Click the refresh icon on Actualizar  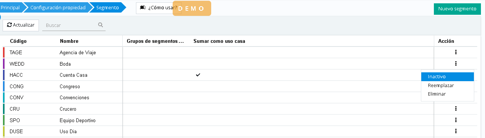(10, 25)
